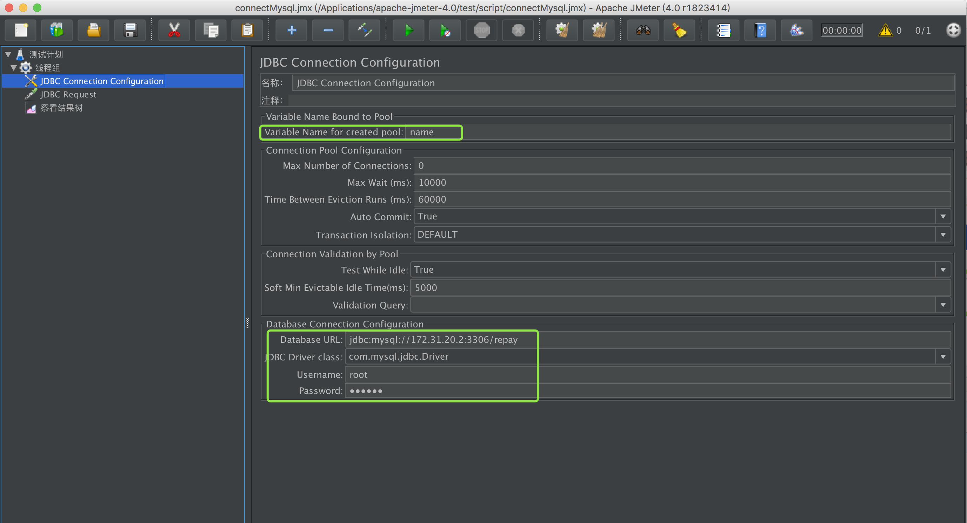967x523 pixels.
Task: Select 线程组 thread group node
Action: pyautogui.click(x=48, y=68)
